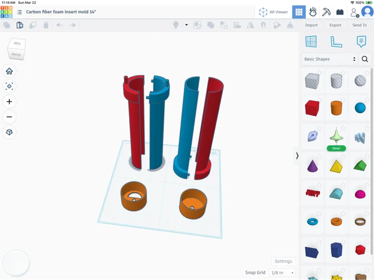Toggle perspective orthographic view cube icon
The width and height of the screenshot is (374, 280).
click(x=9, y=132)
